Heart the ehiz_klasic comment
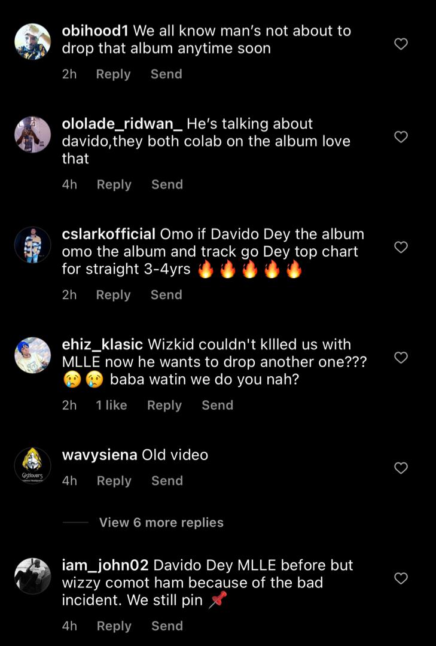 tap(401, 358)
